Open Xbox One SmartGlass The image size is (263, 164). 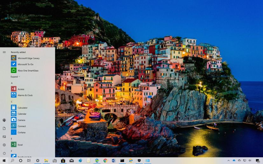click(x=28, y=70)
